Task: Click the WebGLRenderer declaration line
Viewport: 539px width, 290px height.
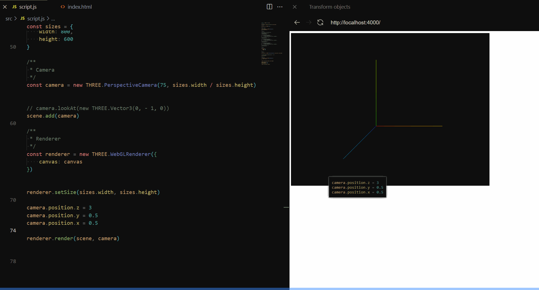Action: click(x=92, y=154)
